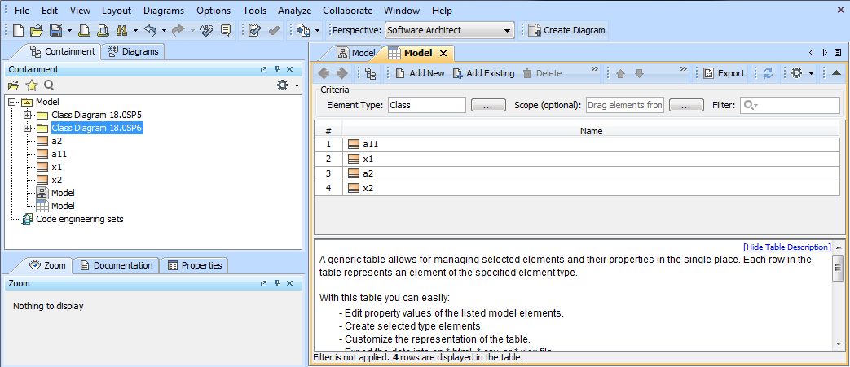
Task: Click the Undo arrow icon
Action: [149, 30]
